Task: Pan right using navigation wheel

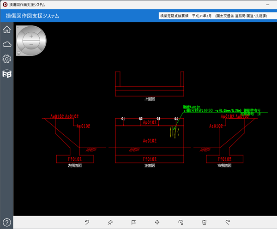Action: point(43,41)
